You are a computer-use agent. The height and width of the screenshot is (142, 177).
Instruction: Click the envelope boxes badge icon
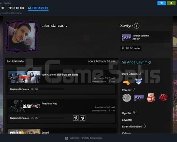[x=151, y=97]
